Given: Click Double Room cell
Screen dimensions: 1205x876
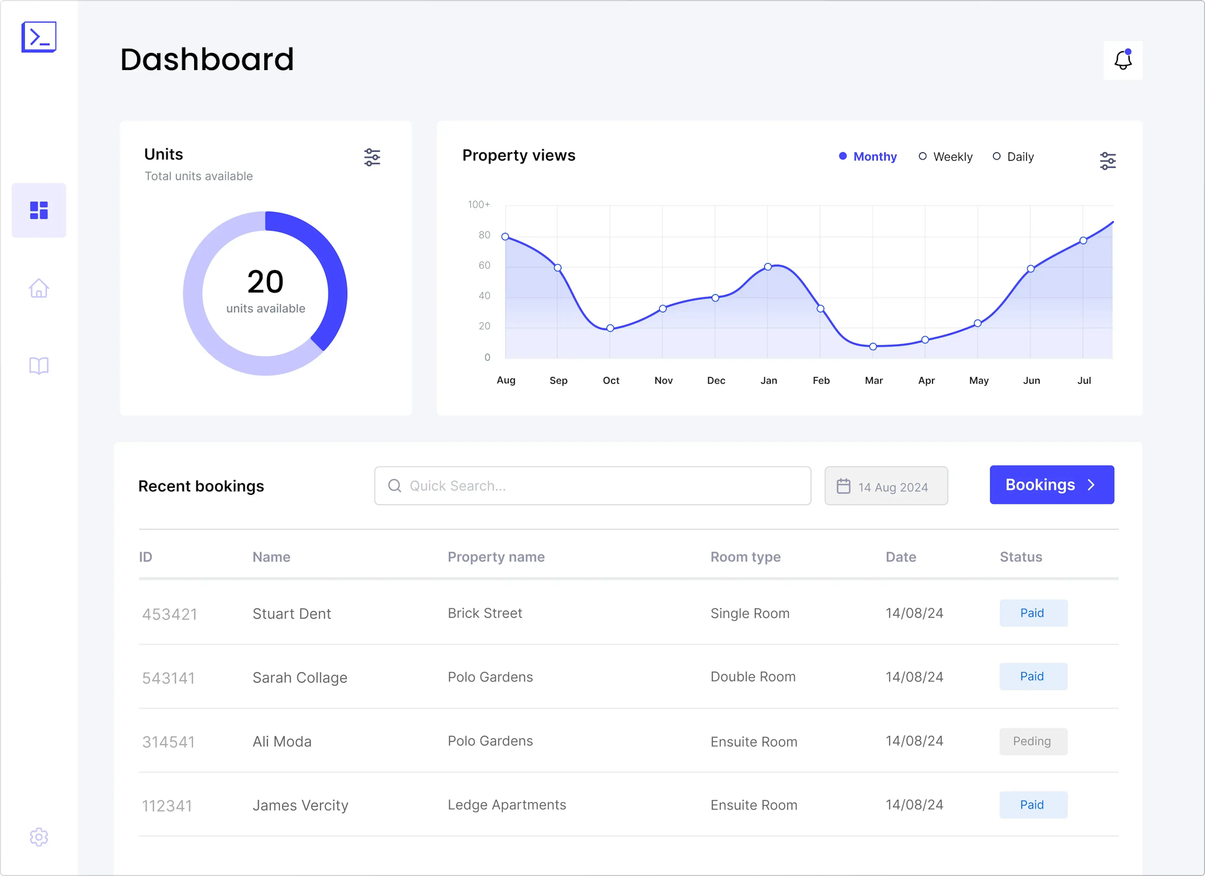Looking at the screenshot, I should [x=753, y=677].
